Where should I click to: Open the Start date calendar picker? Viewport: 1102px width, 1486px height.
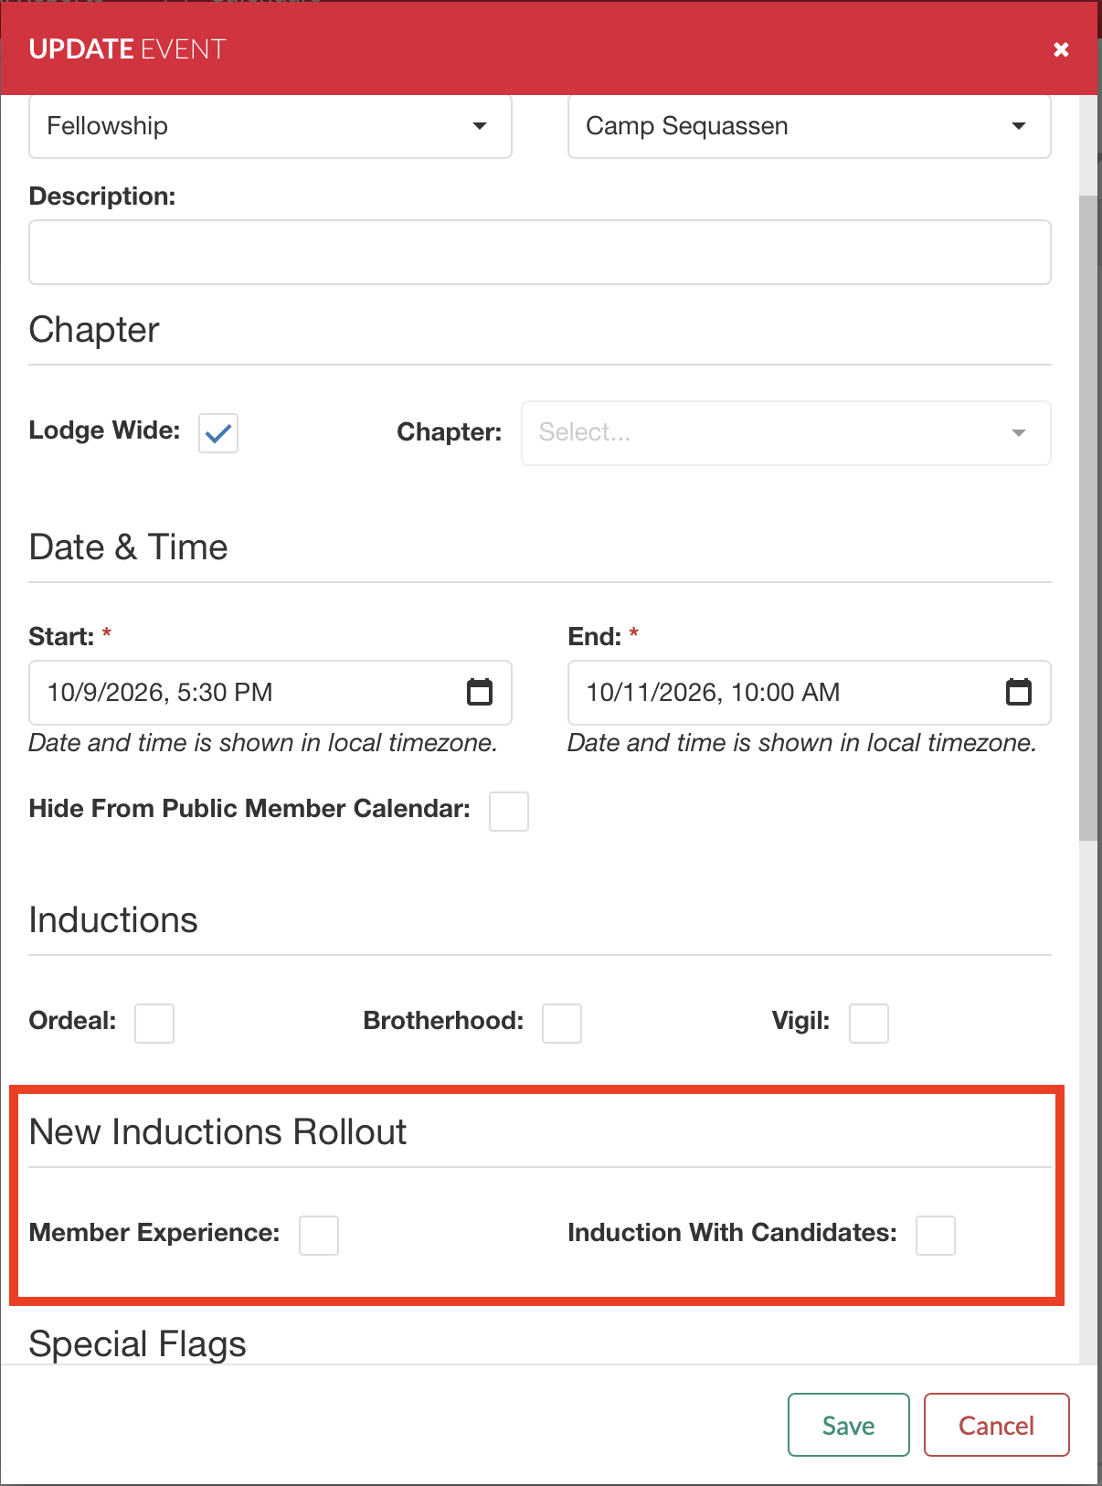click(x=479, y=693)
